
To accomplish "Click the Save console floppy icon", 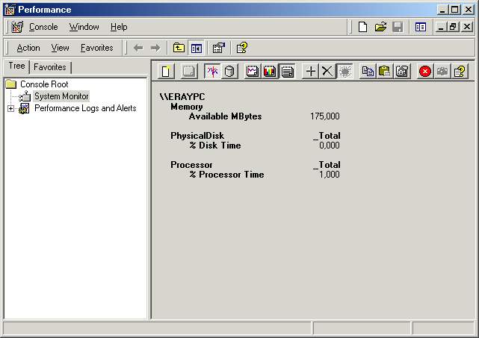I will (398, 27).
